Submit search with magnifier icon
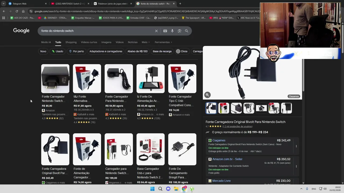Image resolution: width=344 pixels, height=193 pixels. 187,31
